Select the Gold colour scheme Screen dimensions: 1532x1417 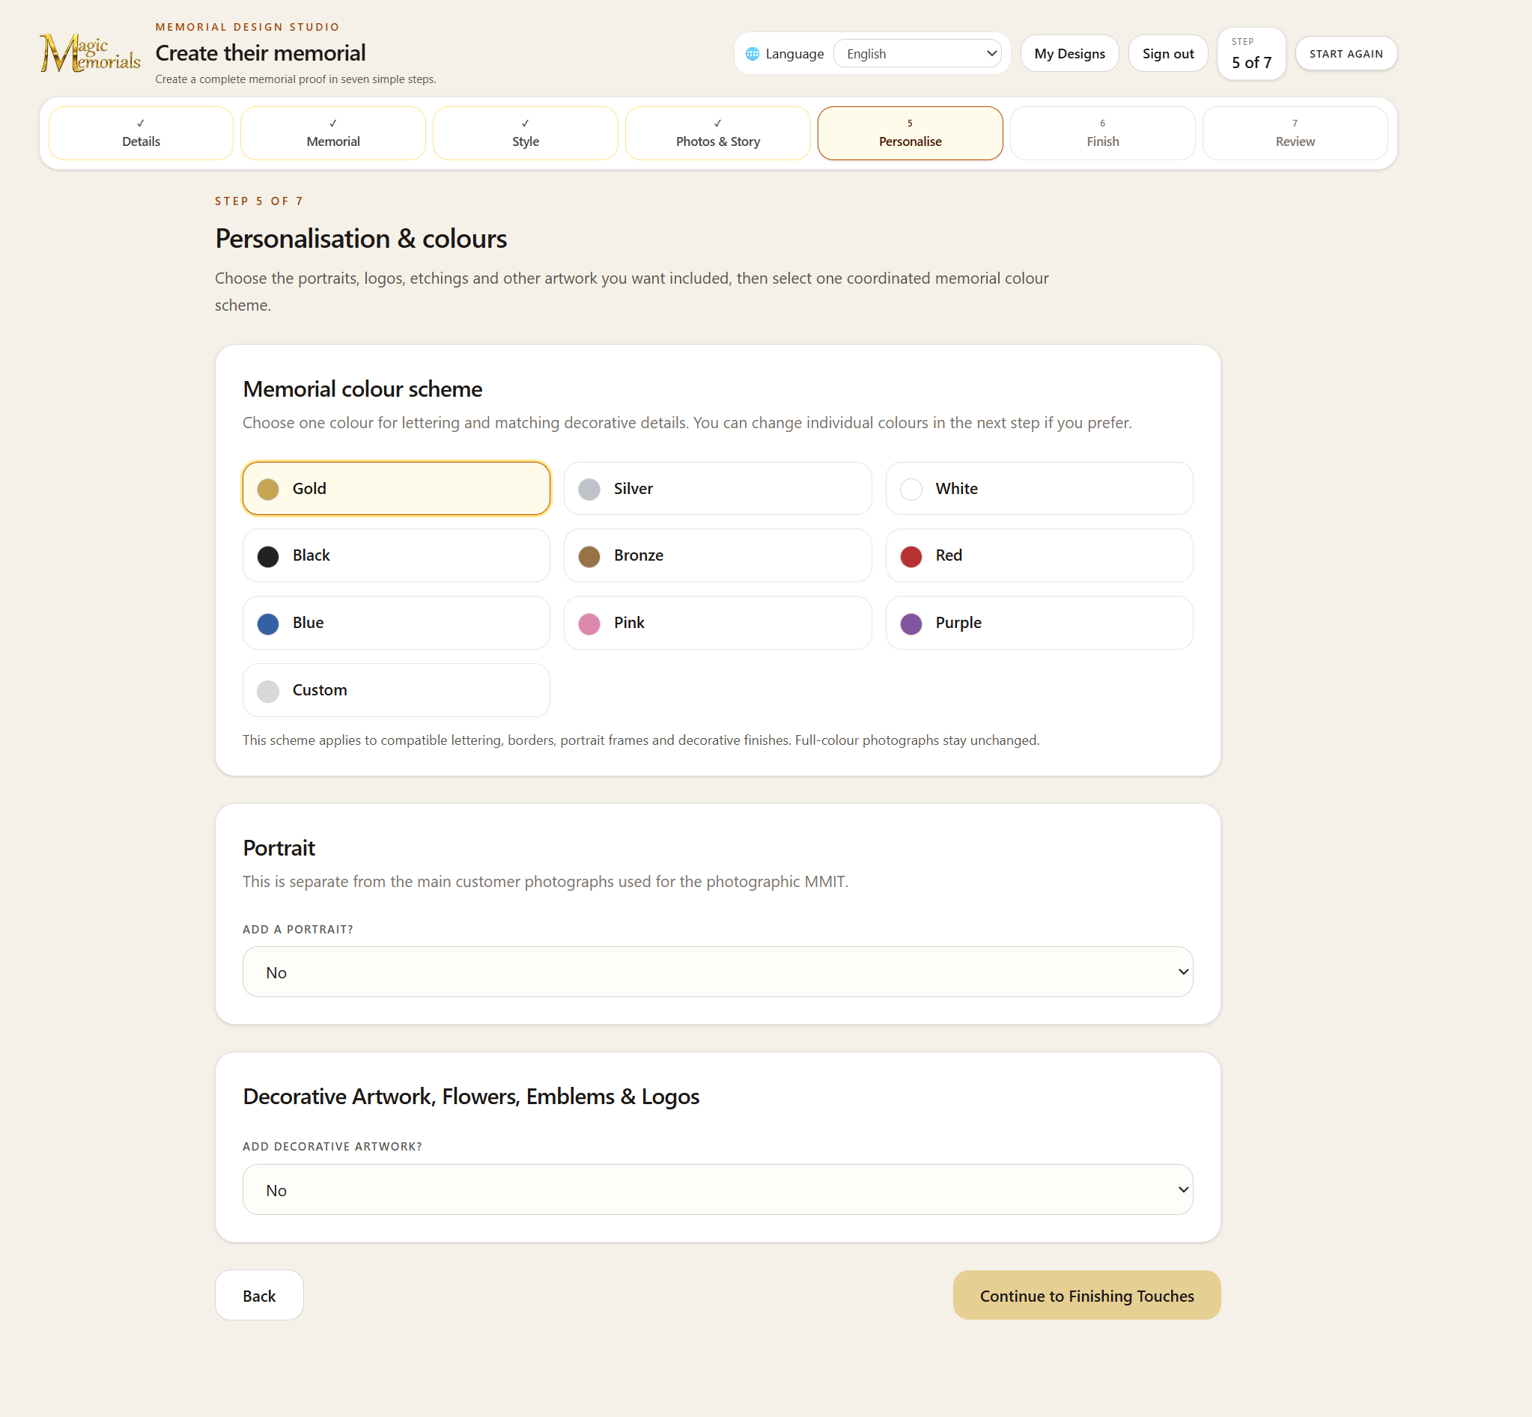click(x=396, y=489)
